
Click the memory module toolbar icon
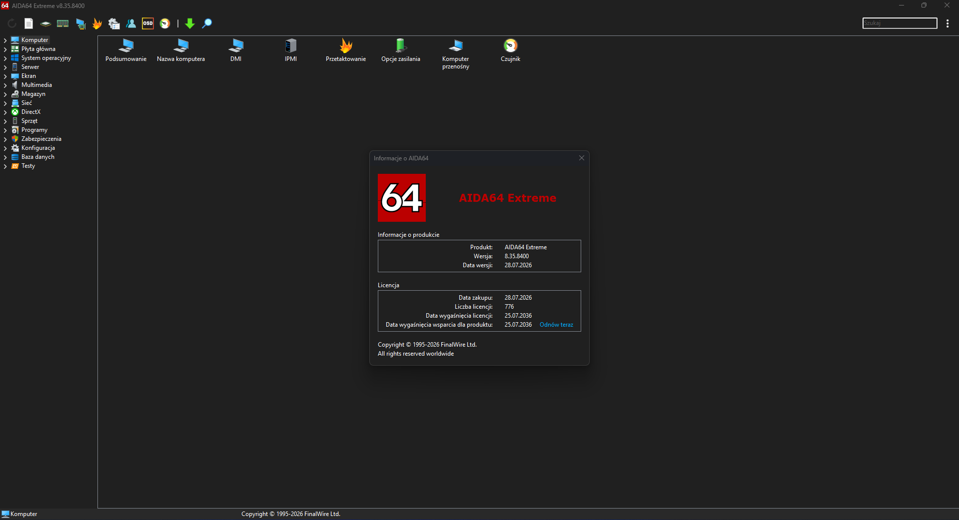(x=62, y=23)
